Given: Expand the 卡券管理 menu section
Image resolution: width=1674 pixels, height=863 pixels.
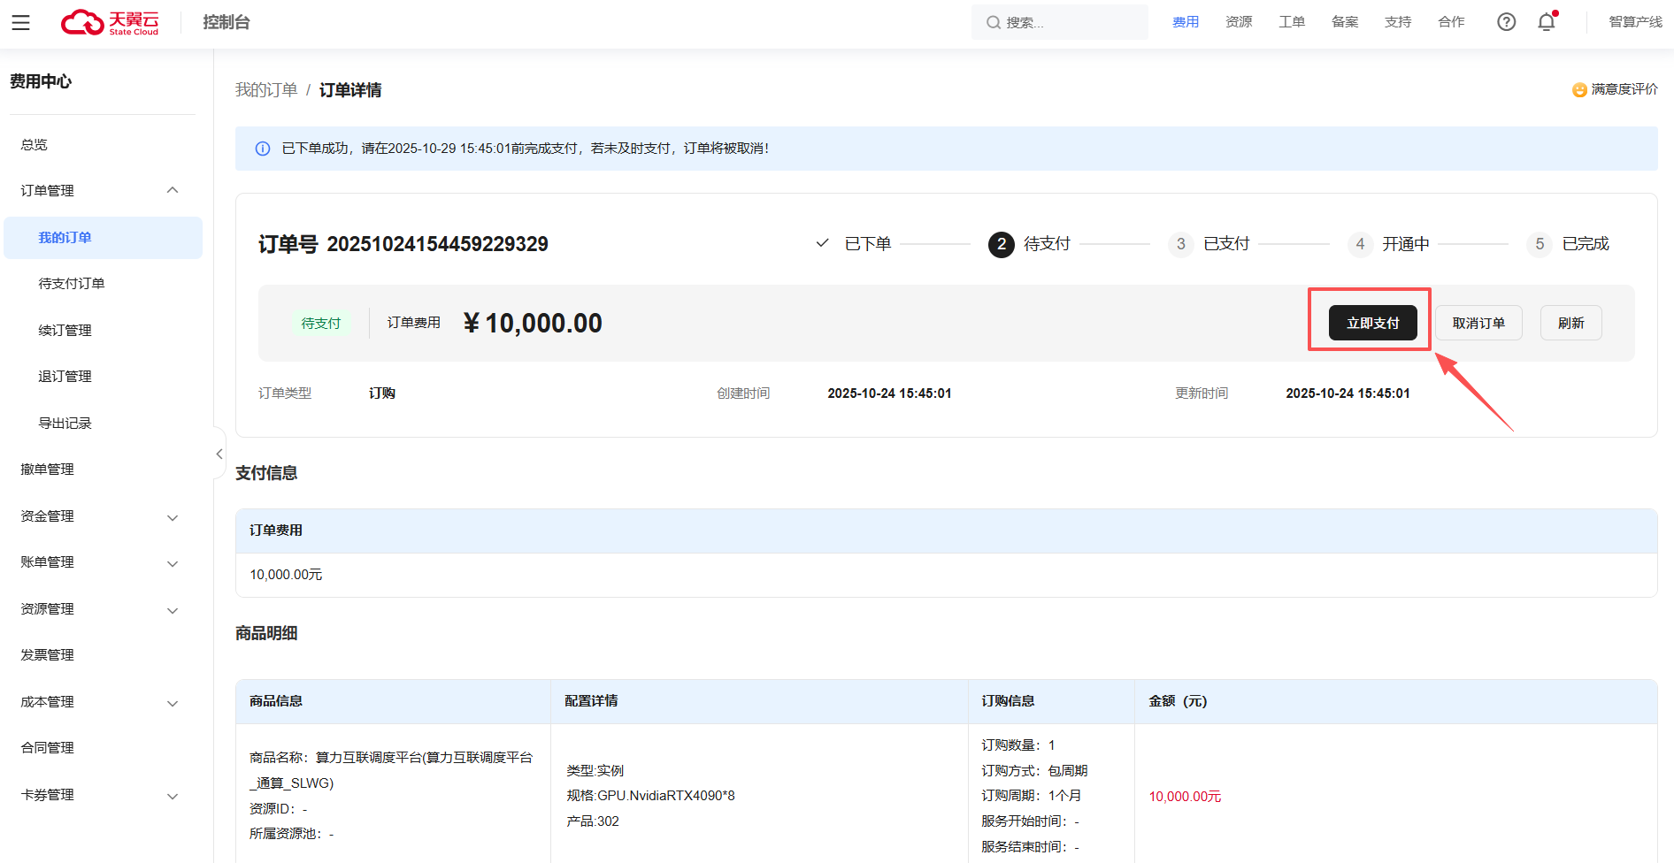Looking at the screenshot, I should tap(173, 796).
